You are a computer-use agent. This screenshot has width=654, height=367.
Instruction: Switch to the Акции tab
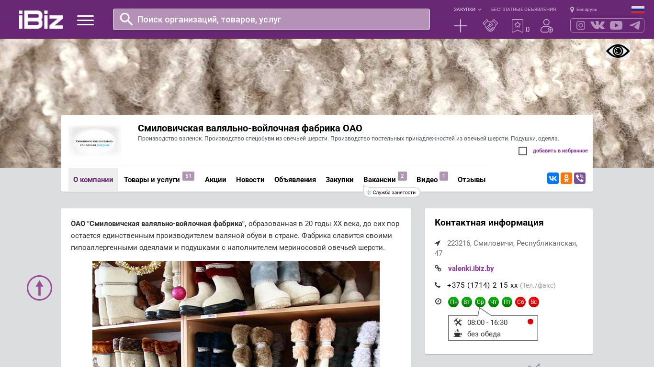pos(215,180)
